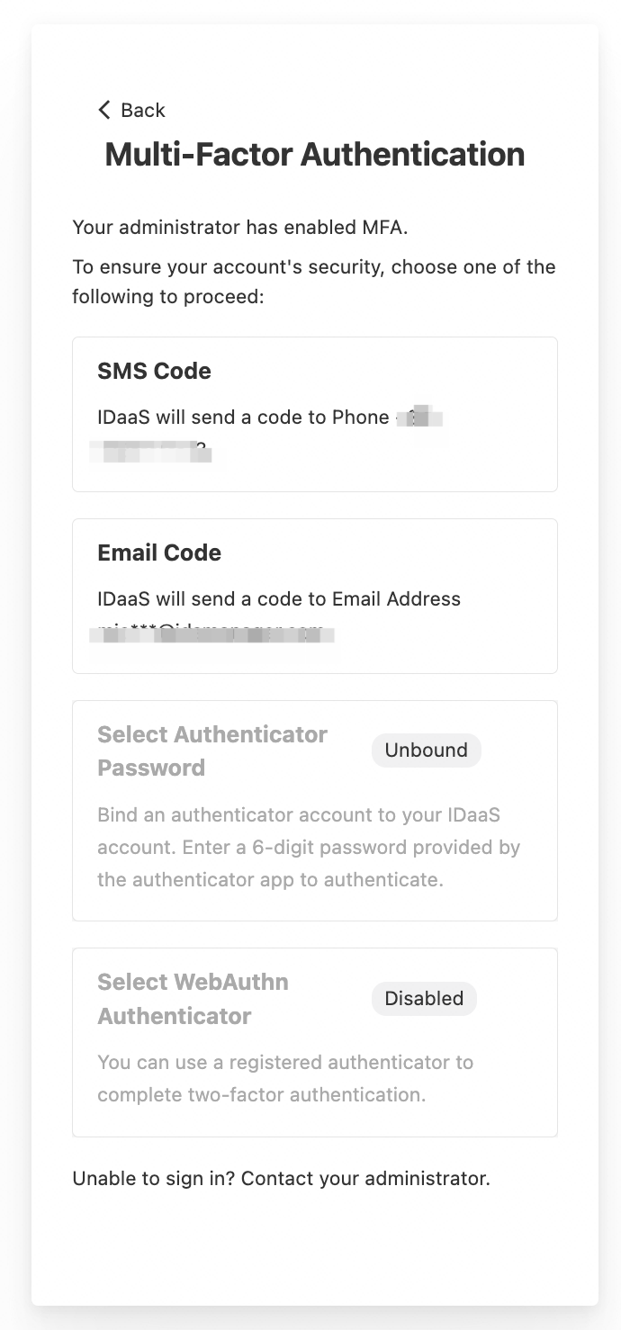Click the back chevron arrow icon
621x1330 pixels.
click(104, 110)
